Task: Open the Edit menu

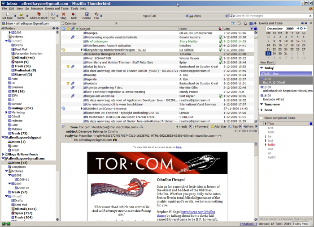Action: pos(12,8)
